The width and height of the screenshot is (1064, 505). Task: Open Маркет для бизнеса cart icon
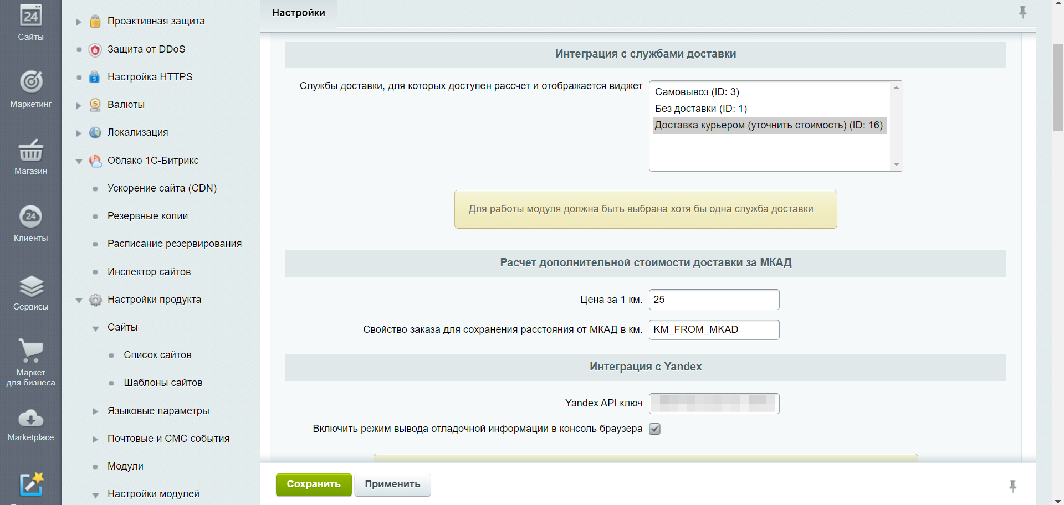(x=31, y=351)
